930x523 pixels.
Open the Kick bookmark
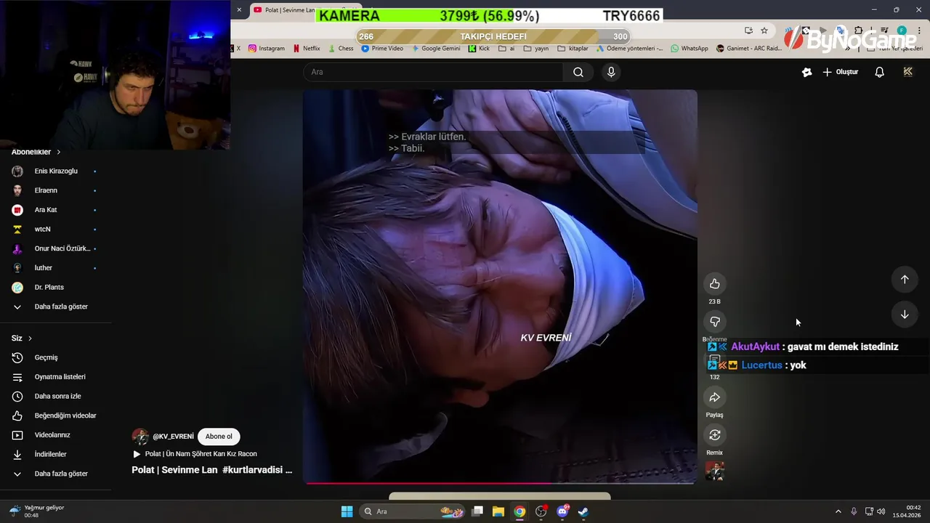click(x=479, y=49)
